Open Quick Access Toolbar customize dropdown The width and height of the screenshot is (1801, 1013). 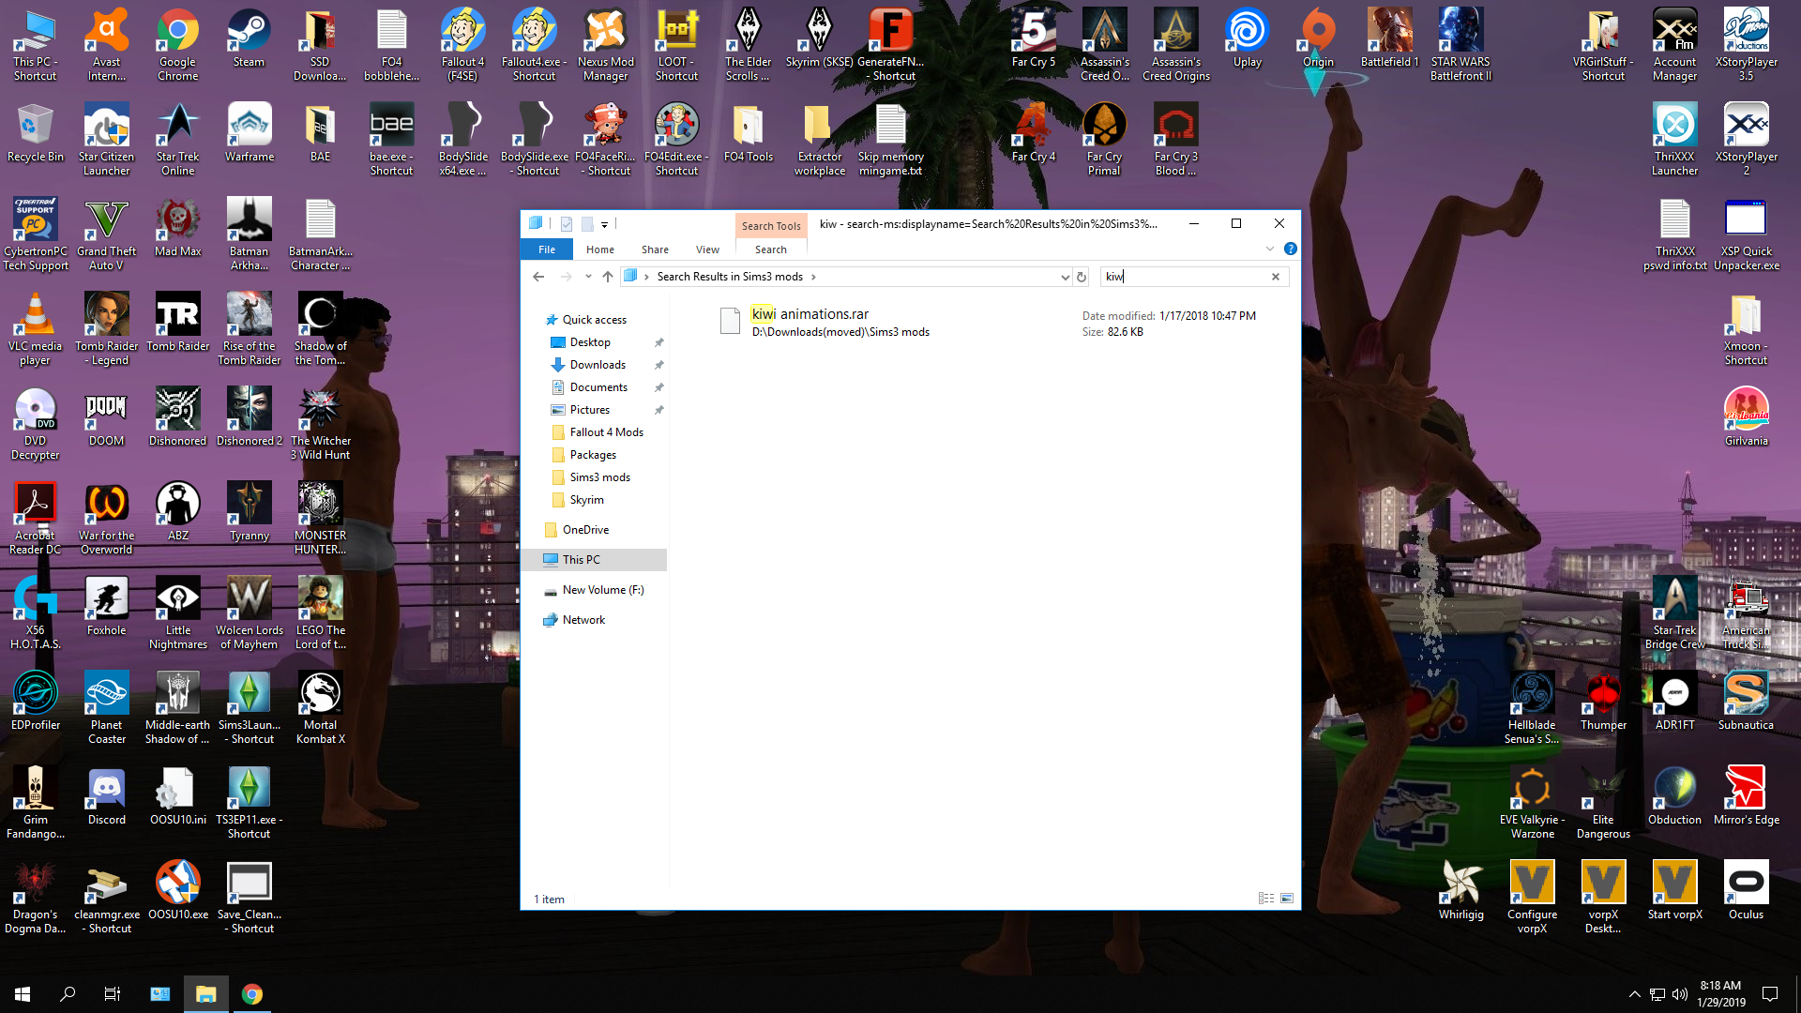(604, 224)
